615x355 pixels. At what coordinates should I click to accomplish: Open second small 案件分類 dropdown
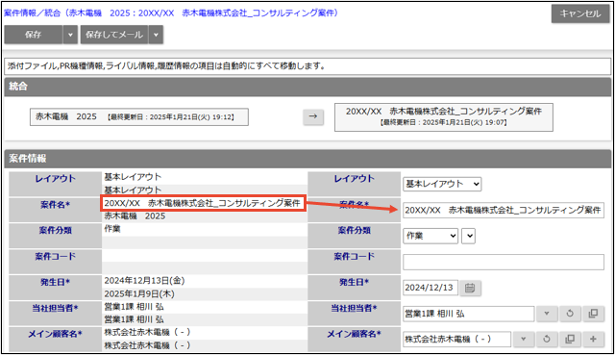click(x=468, y=236)
